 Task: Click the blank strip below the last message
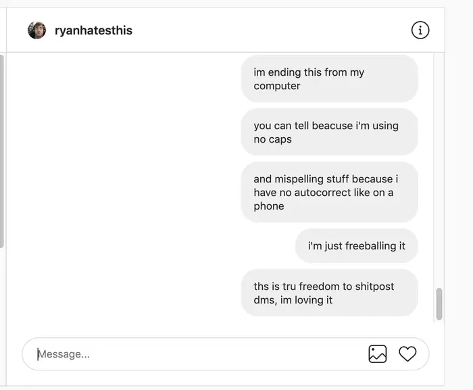pos(223,326)
